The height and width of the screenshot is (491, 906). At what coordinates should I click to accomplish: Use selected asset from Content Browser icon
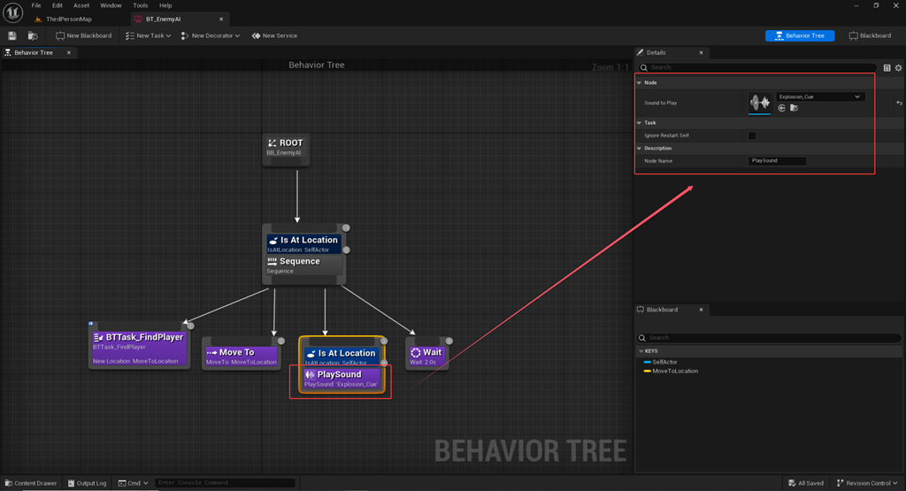pyautogui.click(x=782, y=108)
